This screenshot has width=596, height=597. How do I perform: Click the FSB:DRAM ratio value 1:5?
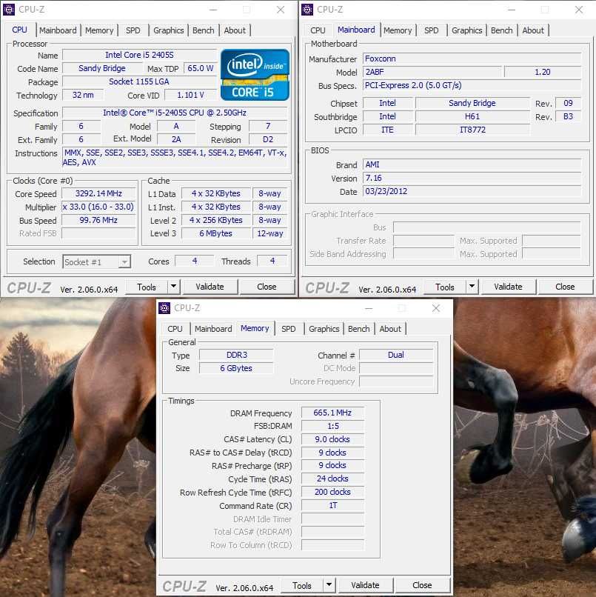[x=332, y=426]
